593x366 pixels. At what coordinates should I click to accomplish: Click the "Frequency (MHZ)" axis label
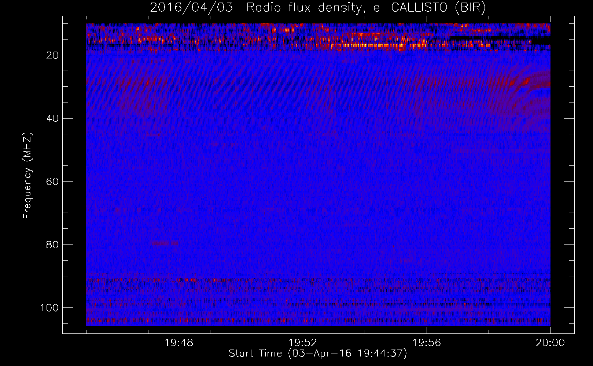click(x=27, y=175)
